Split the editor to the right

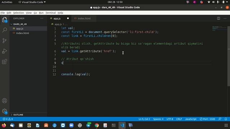click(218, 18)
